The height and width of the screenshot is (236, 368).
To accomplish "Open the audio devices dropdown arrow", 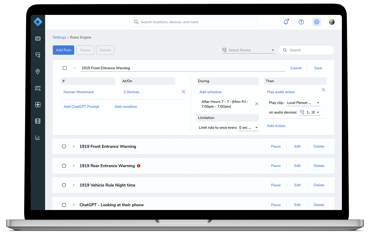I will click(318, 112).
